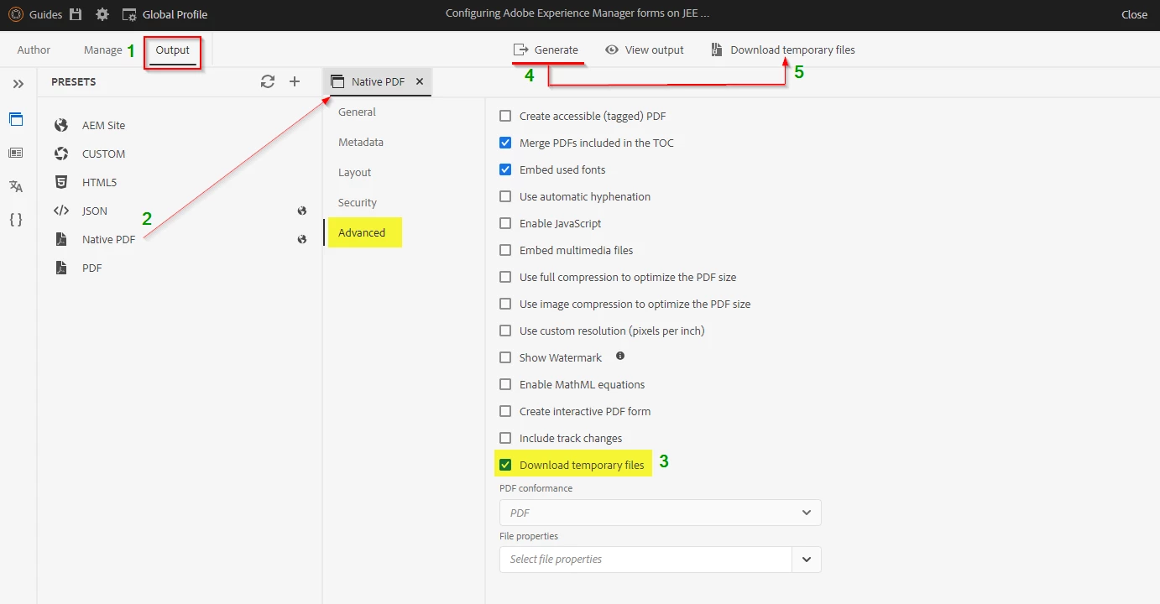The image size is (1160, 604).
Task: Switch to the Author tab
Action: pos(34,49)
